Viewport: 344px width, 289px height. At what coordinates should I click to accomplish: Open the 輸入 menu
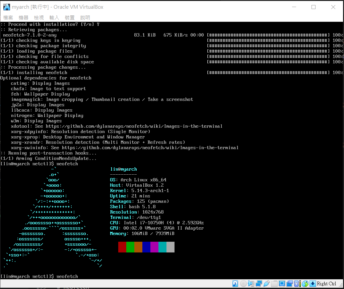[x=54, y=17]
